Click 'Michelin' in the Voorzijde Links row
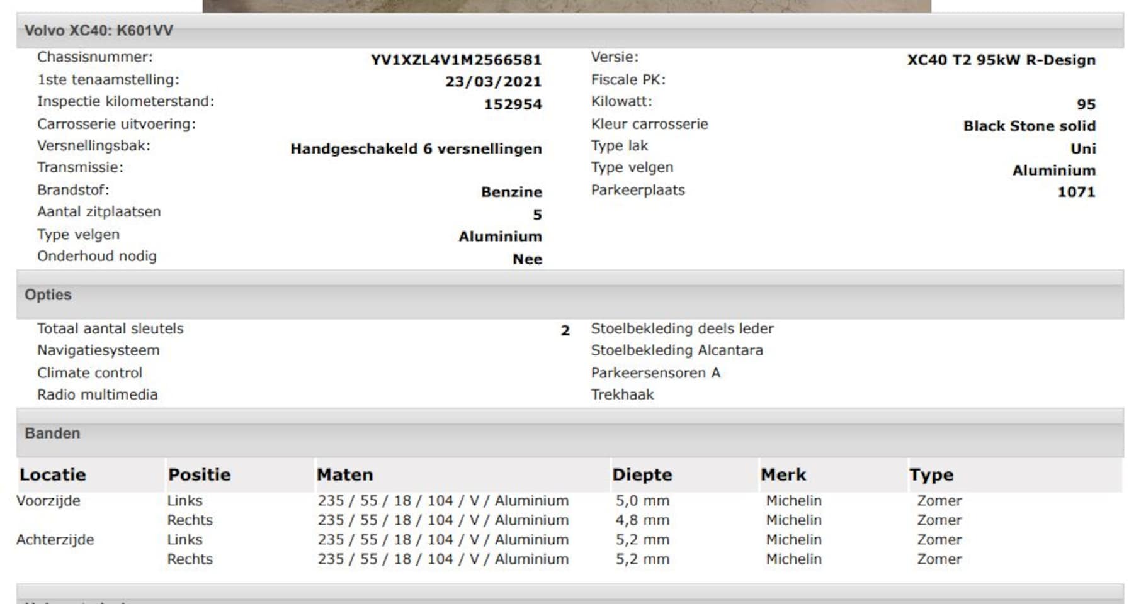 click(793, 501)
